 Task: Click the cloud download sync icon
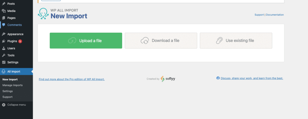(145, 41)
